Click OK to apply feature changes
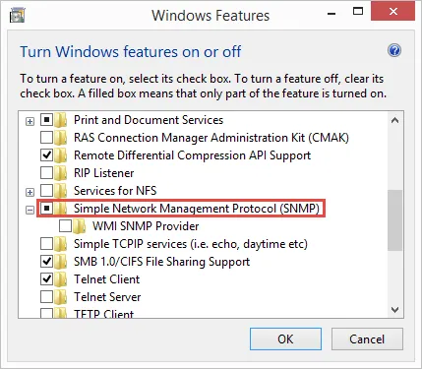The image size is (422, 369). point(285,338)
